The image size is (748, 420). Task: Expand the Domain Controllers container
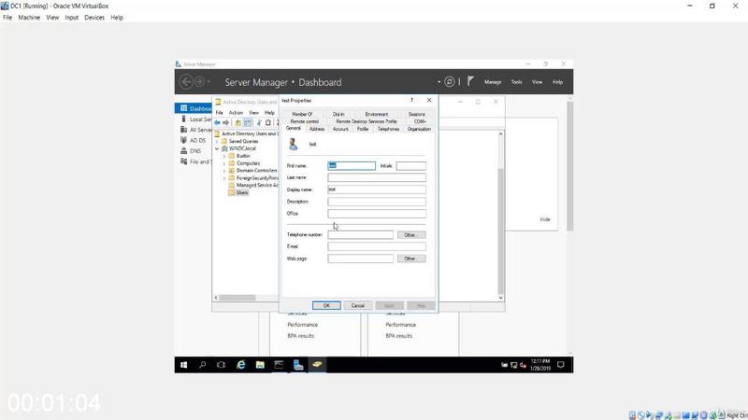224,171
